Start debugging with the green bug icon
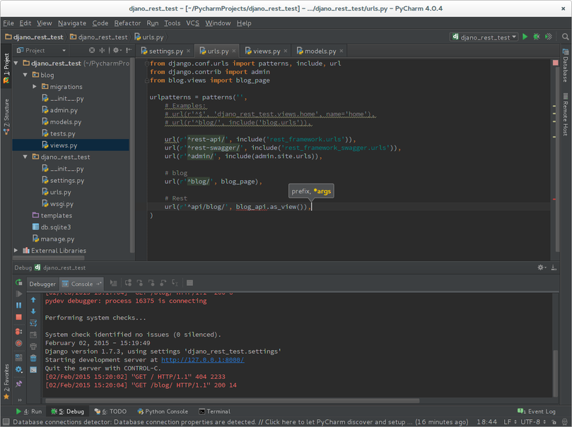Viewport: 572px width, 427px height. click(537, 37)
